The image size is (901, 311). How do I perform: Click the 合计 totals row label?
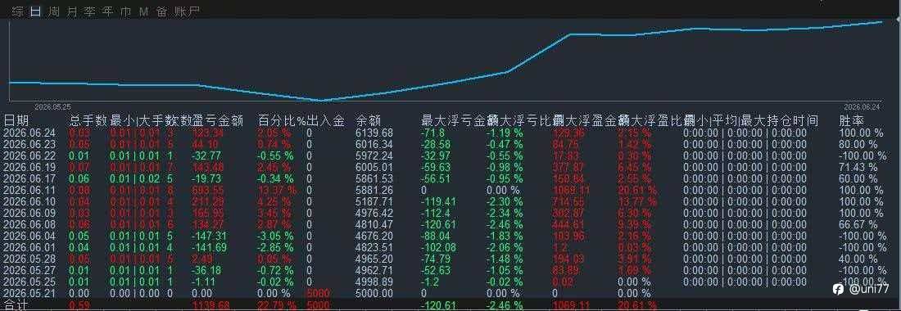[16, 305]
